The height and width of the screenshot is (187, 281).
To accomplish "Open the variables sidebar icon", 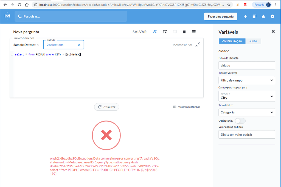I will click(154, 32).
